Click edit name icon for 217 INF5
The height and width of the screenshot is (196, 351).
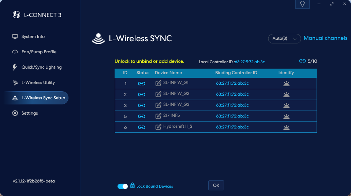click(158, 116)
